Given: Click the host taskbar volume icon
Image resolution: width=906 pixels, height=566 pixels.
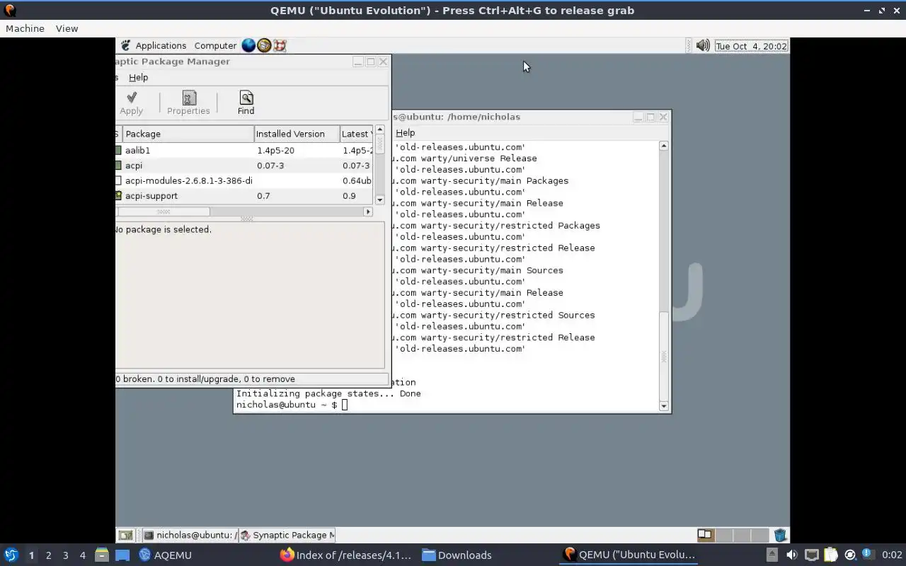Looking at the screenshot, I should point(792,555).
